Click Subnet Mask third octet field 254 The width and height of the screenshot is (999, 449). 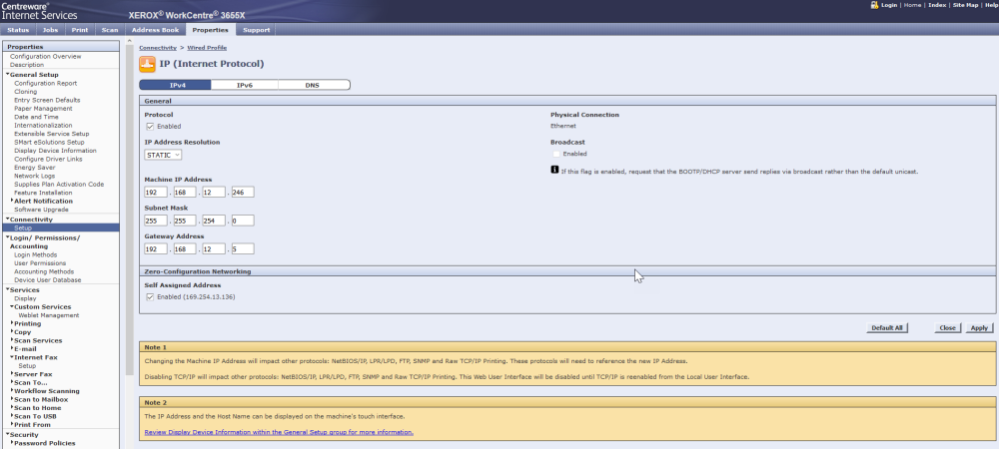point(214,221)
